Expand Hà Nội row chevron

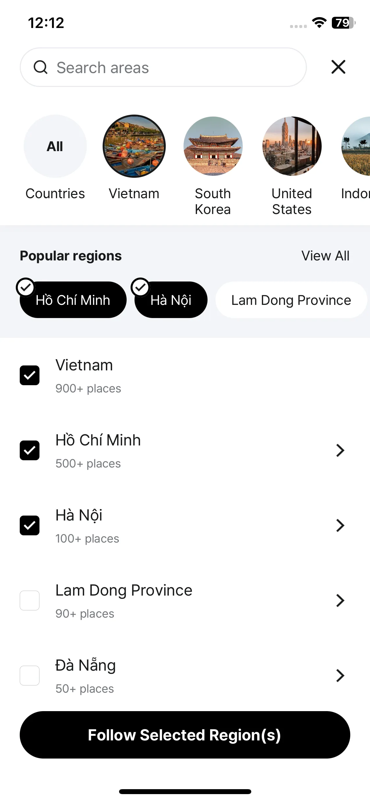pos(340,525)
